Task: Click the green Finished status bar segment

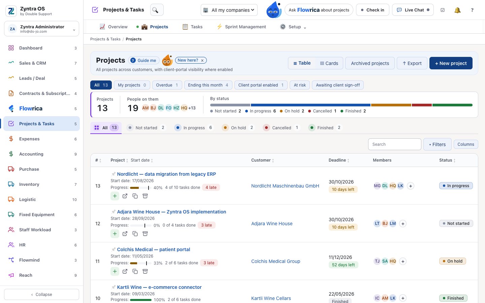Action: (452, 105)
